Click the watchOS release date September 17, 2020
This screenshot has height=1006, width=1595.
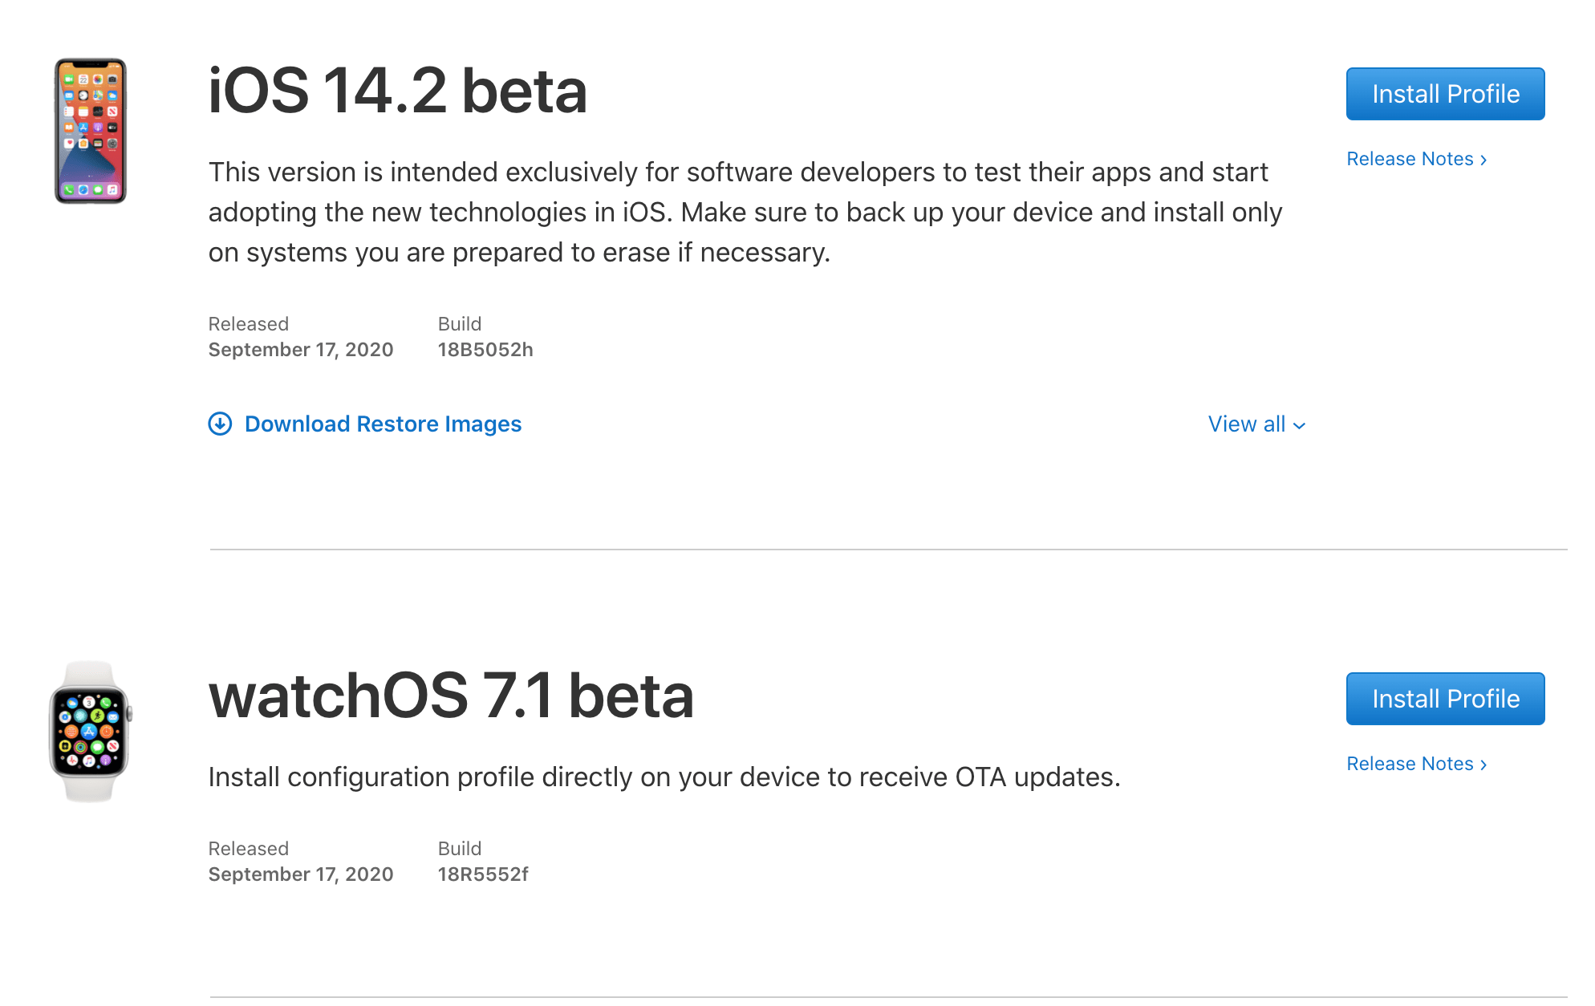point(301,874)
